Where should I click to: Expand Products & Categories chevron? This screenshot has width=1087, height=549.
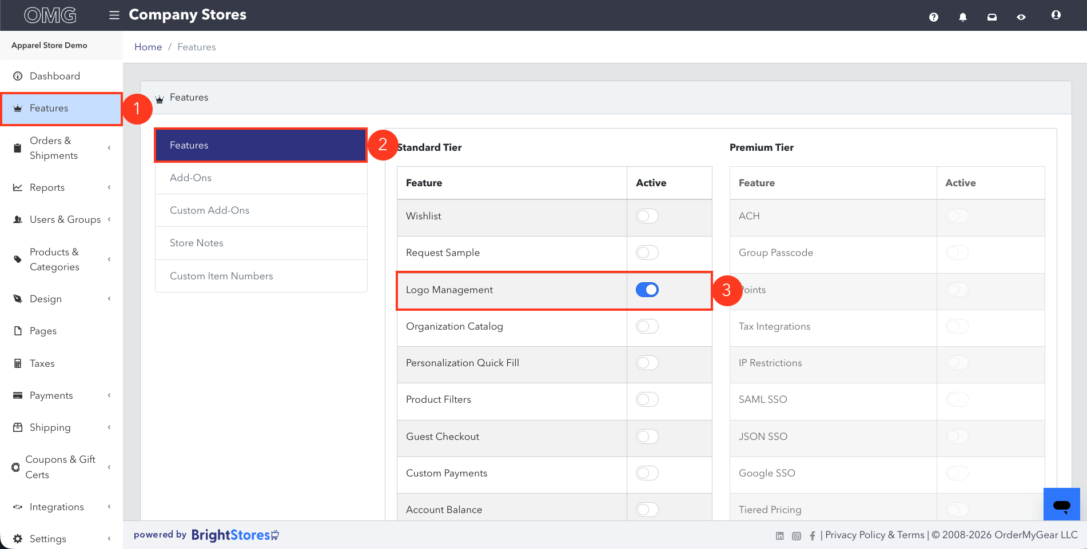click(x=109, y=259)
